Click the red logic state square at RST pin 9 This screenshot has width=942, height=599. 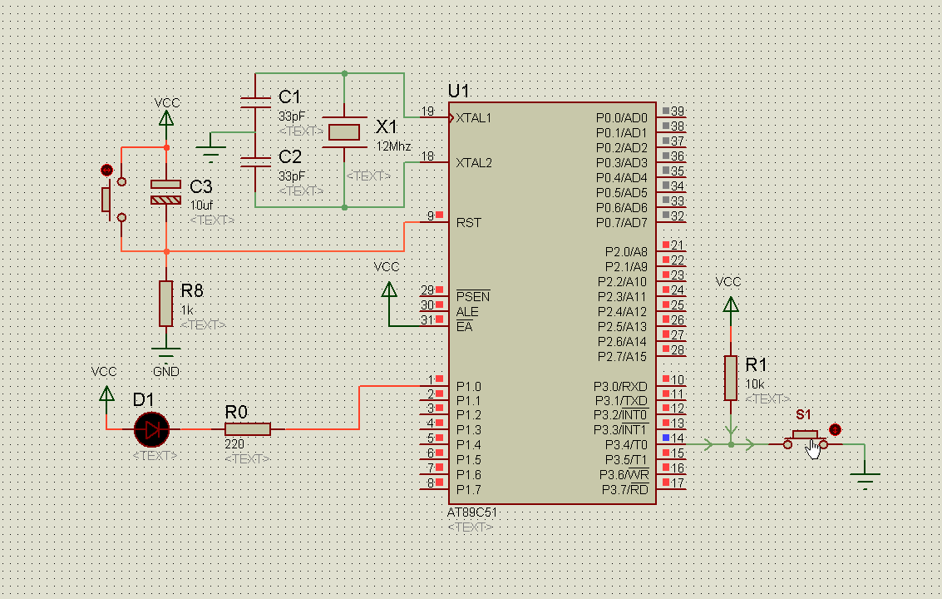point(439,215)
